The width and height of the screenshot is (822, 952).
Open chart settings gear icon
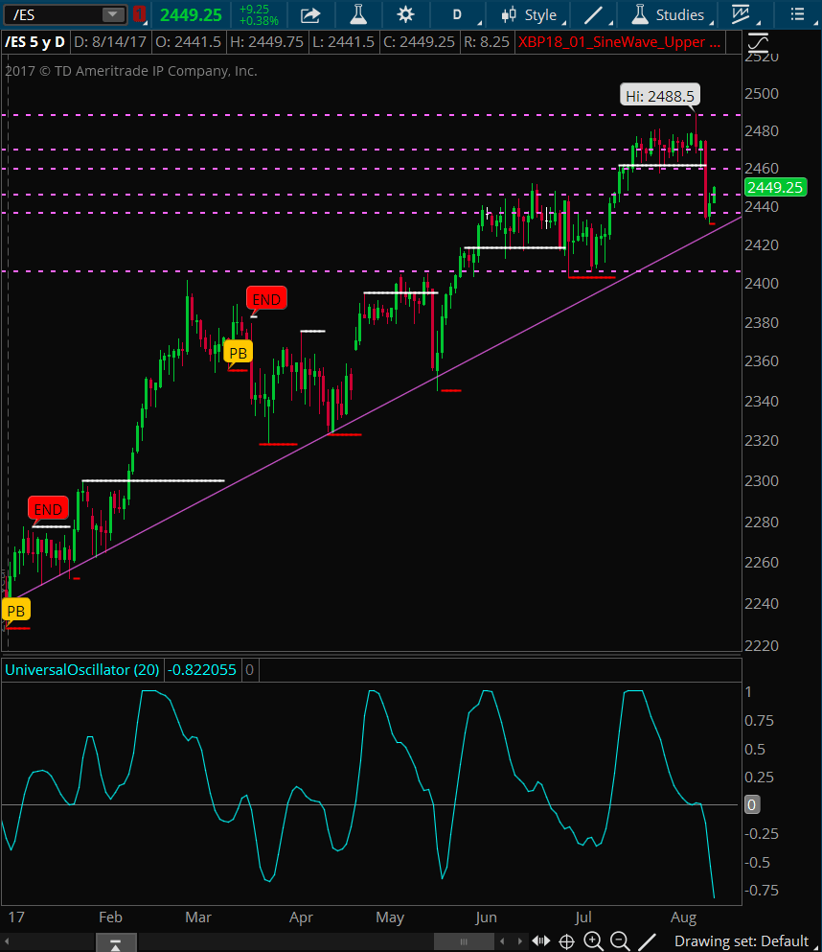tap(405, 14)
